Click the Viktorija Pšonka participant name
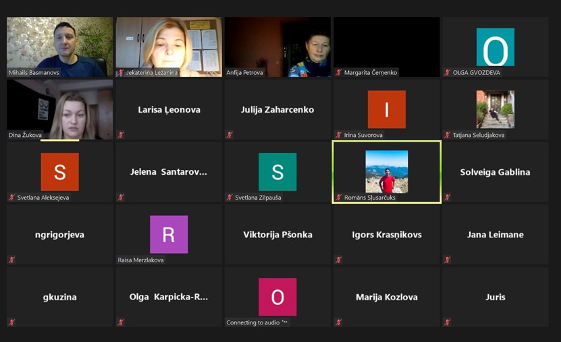 277,235
